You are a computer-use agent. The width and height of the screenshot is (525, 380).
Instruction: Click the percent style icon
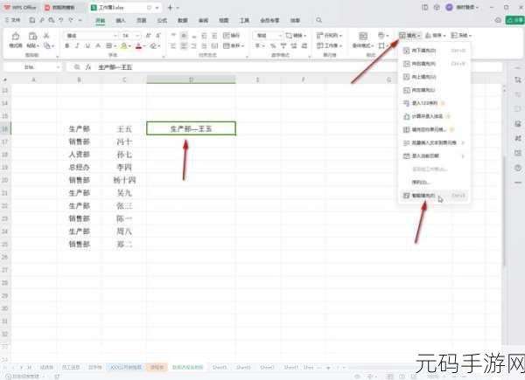coord(273,45)
